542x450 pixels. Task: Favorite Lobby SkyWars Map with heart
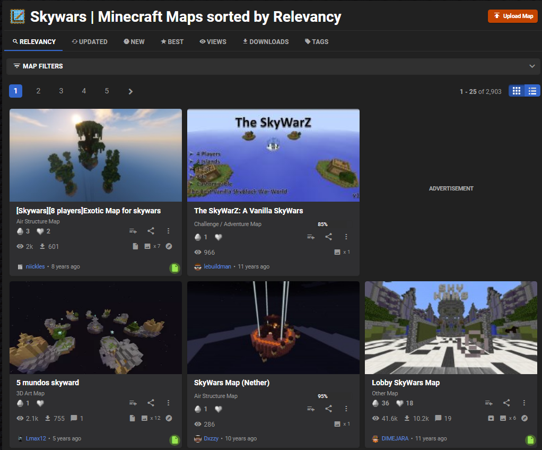pos(399,403)
